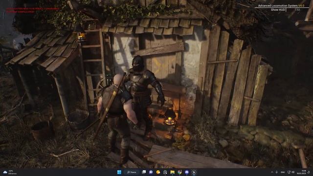Image resolution: width=313 pixels, height=176 pixels.
Task: Click the TAB key hint
Action: click(x=297, y=10)
